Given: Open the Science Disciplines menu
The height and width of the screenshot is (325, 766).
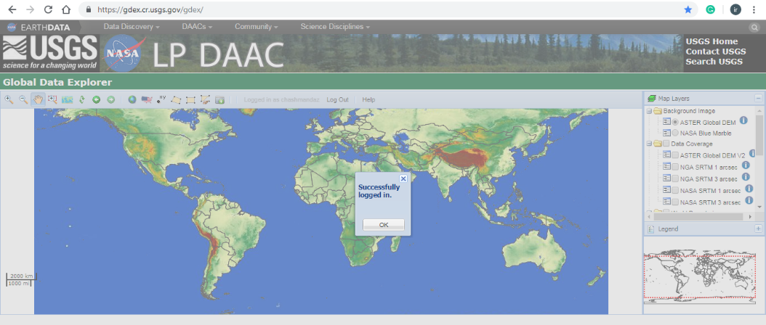Looking at the screenshot, I should tap(335, 27).
